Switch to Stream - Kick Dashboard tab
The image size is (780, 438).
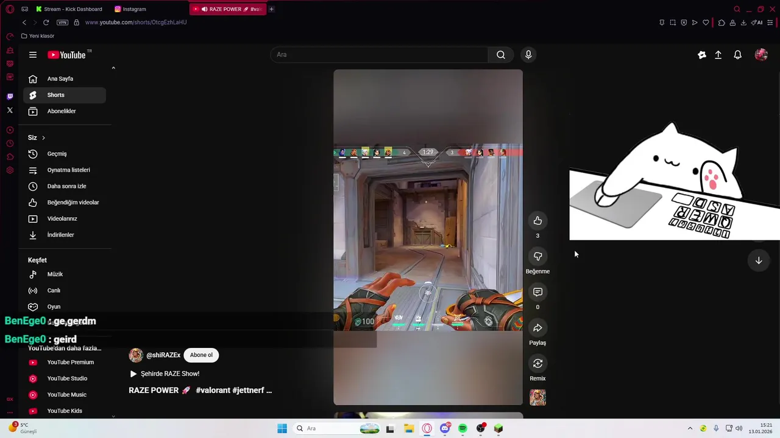click(x=69, y=9)
